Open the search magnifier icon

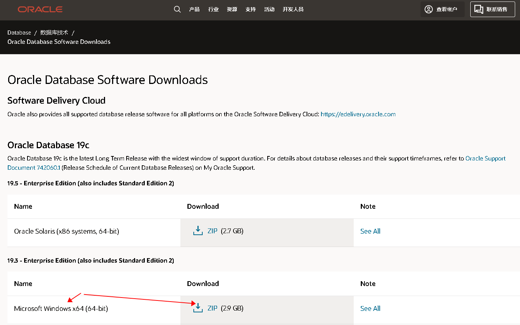coord(177,9)
